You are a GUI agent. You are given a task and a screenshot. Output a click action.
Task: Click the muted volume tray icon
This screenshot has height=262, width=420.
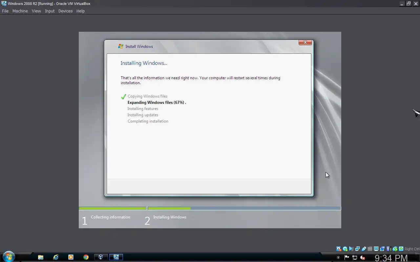[363, 257]
